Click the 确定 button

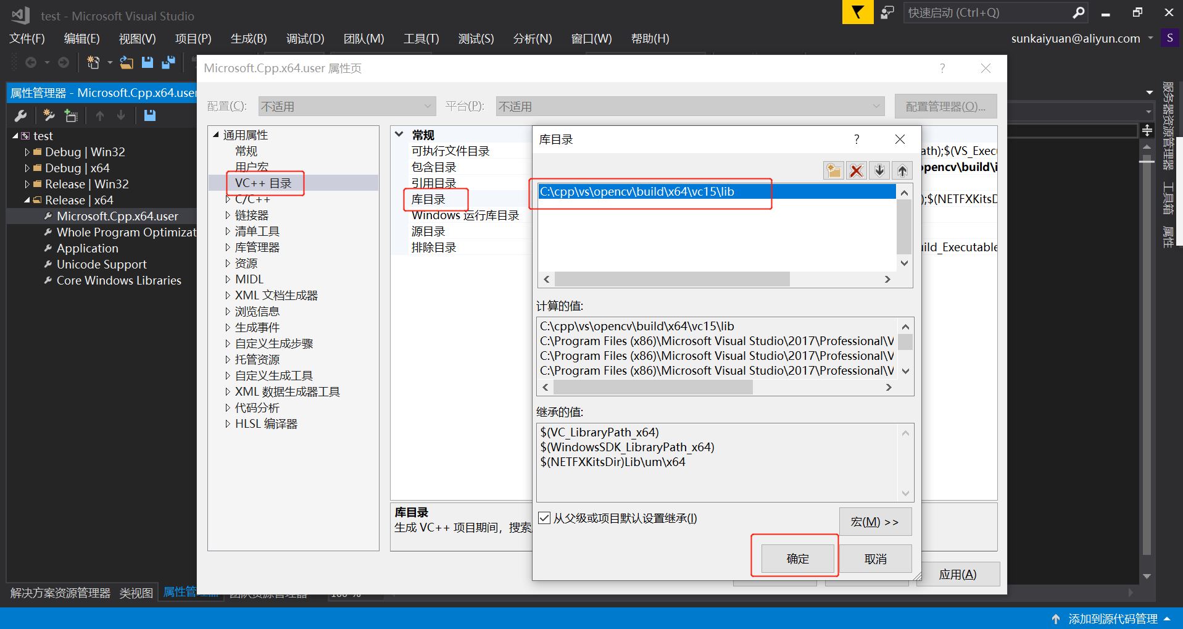(797, 559)
